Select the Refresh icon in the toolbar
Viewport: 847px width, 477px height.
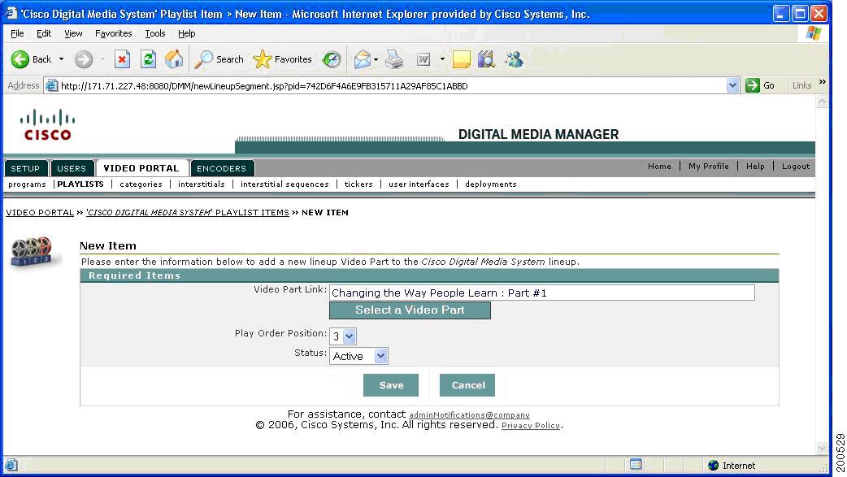click(148, 59)
